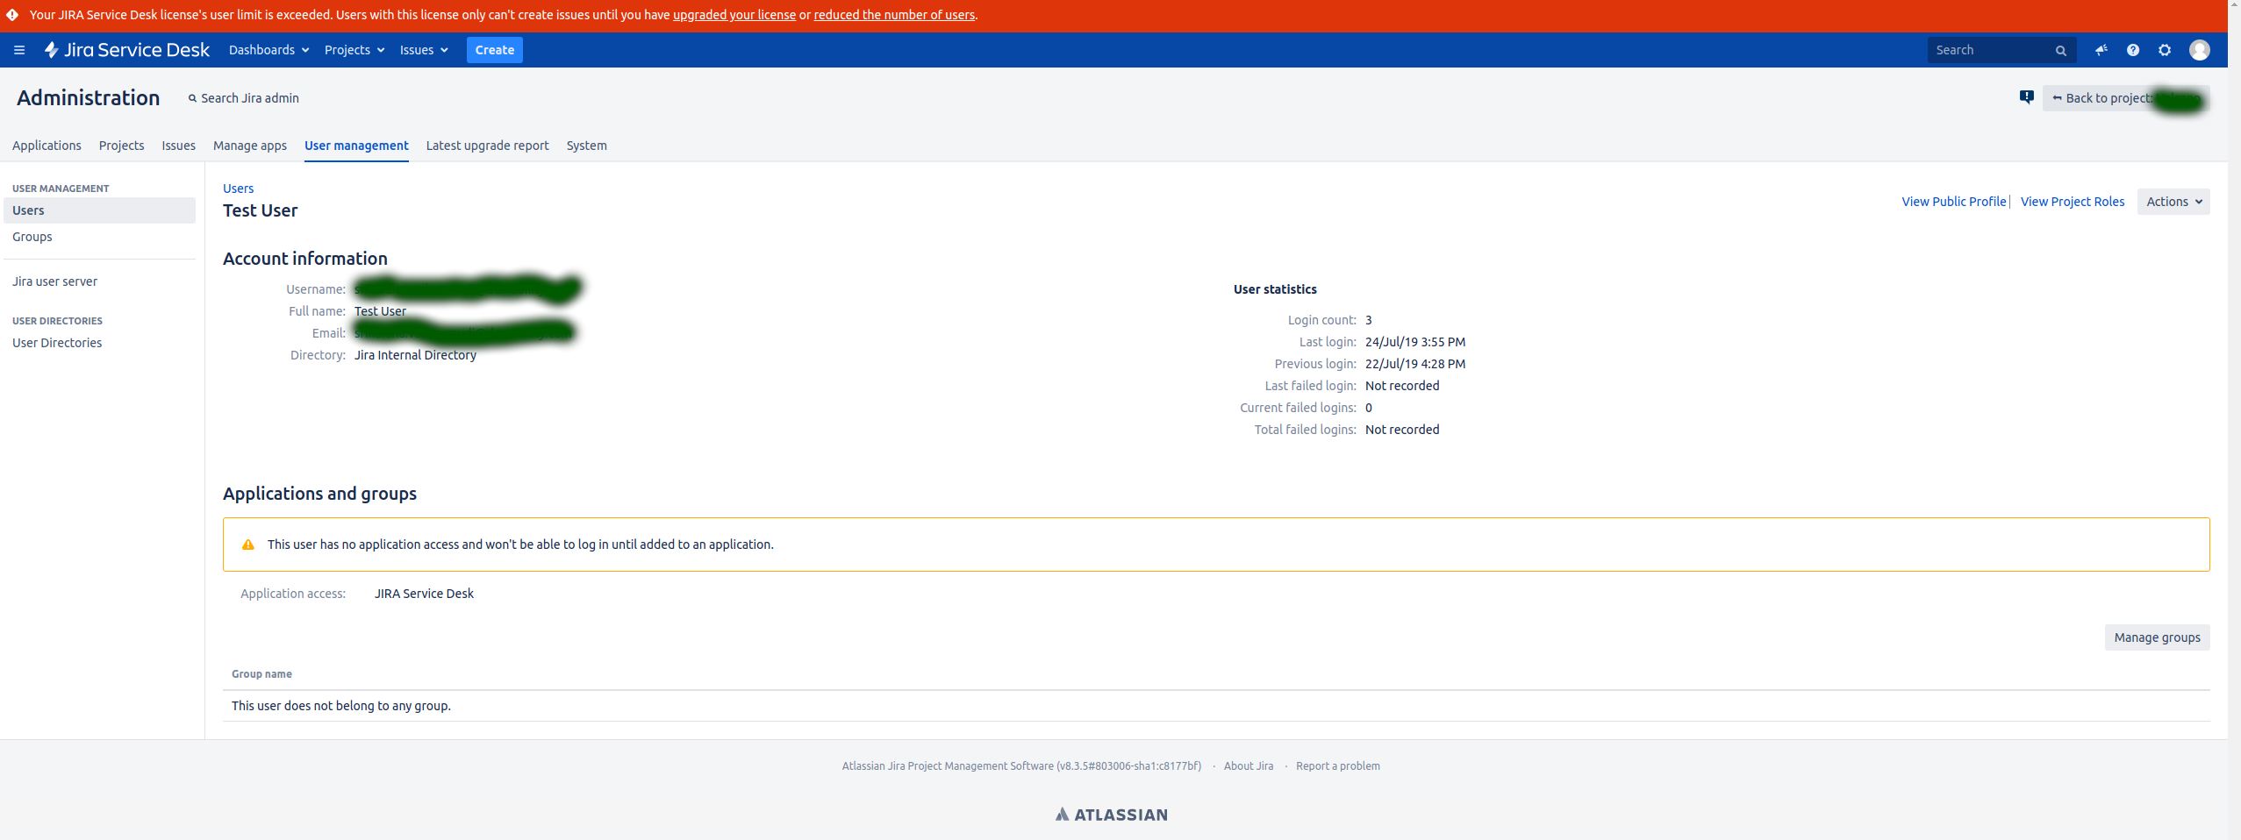Open the Latest upgrade report tab

coord(487,146)
